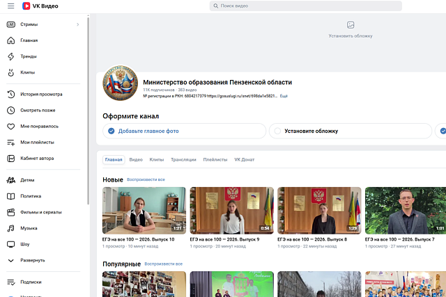Screen dimensions: 446x297
Task: Click Кабинет автора sidebar label
Action: pos(37,159)
